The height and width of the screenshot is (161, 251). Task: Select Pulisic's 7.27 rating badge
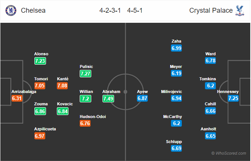(x=86, y=74)
